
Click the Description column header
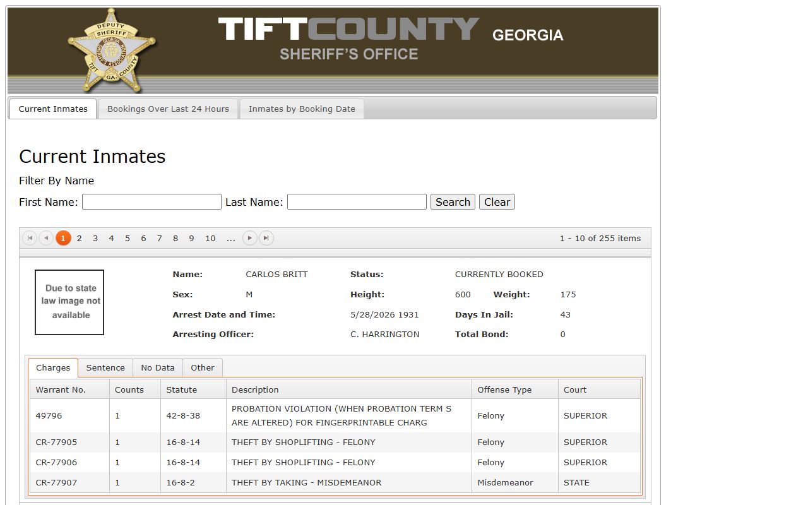click(349, 389)
